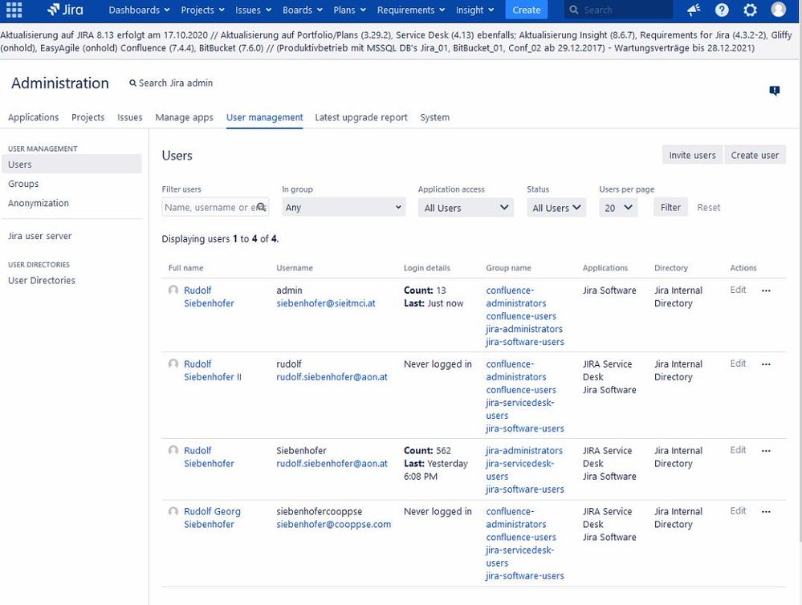
Task: Click the Invite users button
Action: [x=693, y=155]
